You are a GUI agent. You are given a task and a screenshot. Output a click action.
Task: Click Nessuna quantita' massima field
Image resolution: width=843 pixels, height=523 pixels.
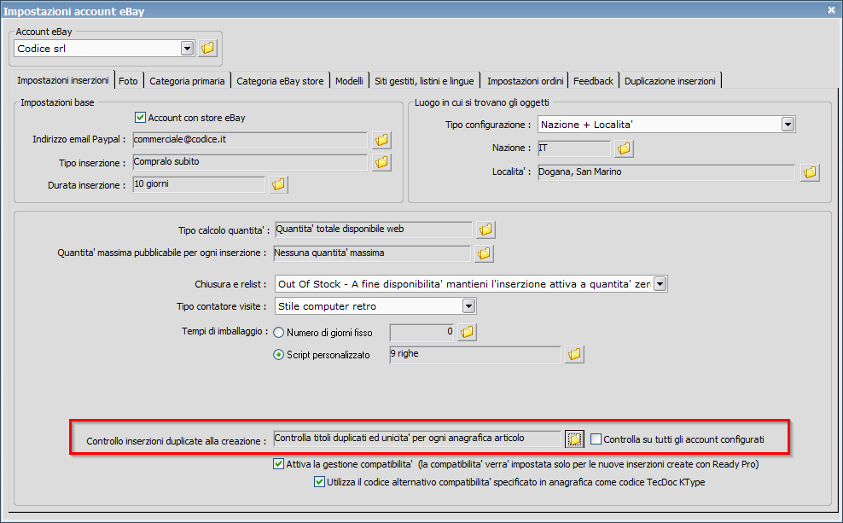pos(372,253)
